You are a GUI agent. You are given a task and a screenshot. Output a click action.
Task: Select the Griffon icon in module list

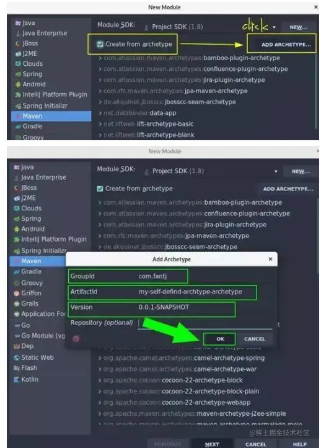click(x=17, y=293)
